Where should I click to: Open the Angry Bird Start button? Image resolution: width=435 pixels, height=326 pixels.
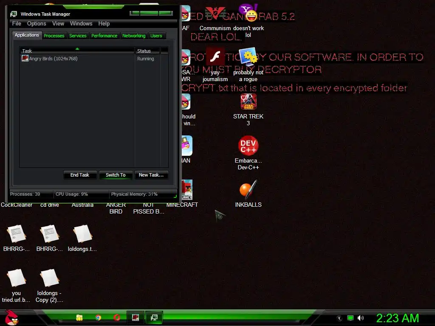click(x=11, y=318)
